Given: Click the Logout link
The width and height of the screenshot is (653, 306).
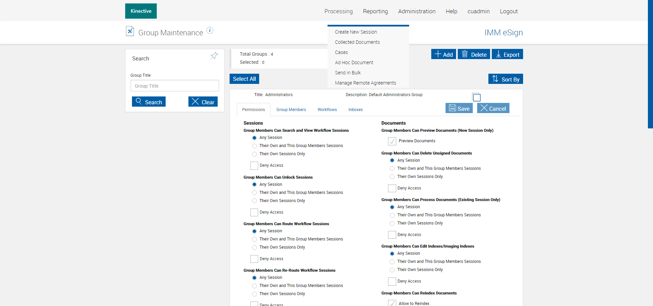Looking at the screenshot, I should click(508, 11).
